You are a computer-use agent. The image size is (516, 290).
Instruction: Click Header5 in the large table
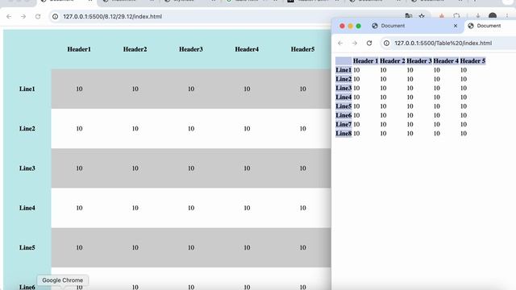[303, 49]
